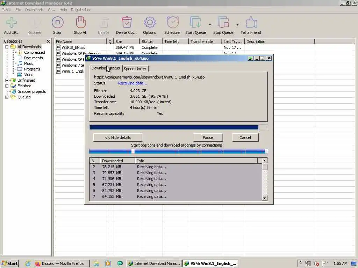Image resolution: width=358 pixels, height=268 pixels.
Task: Open the Downloads menu
Action: 34,10
